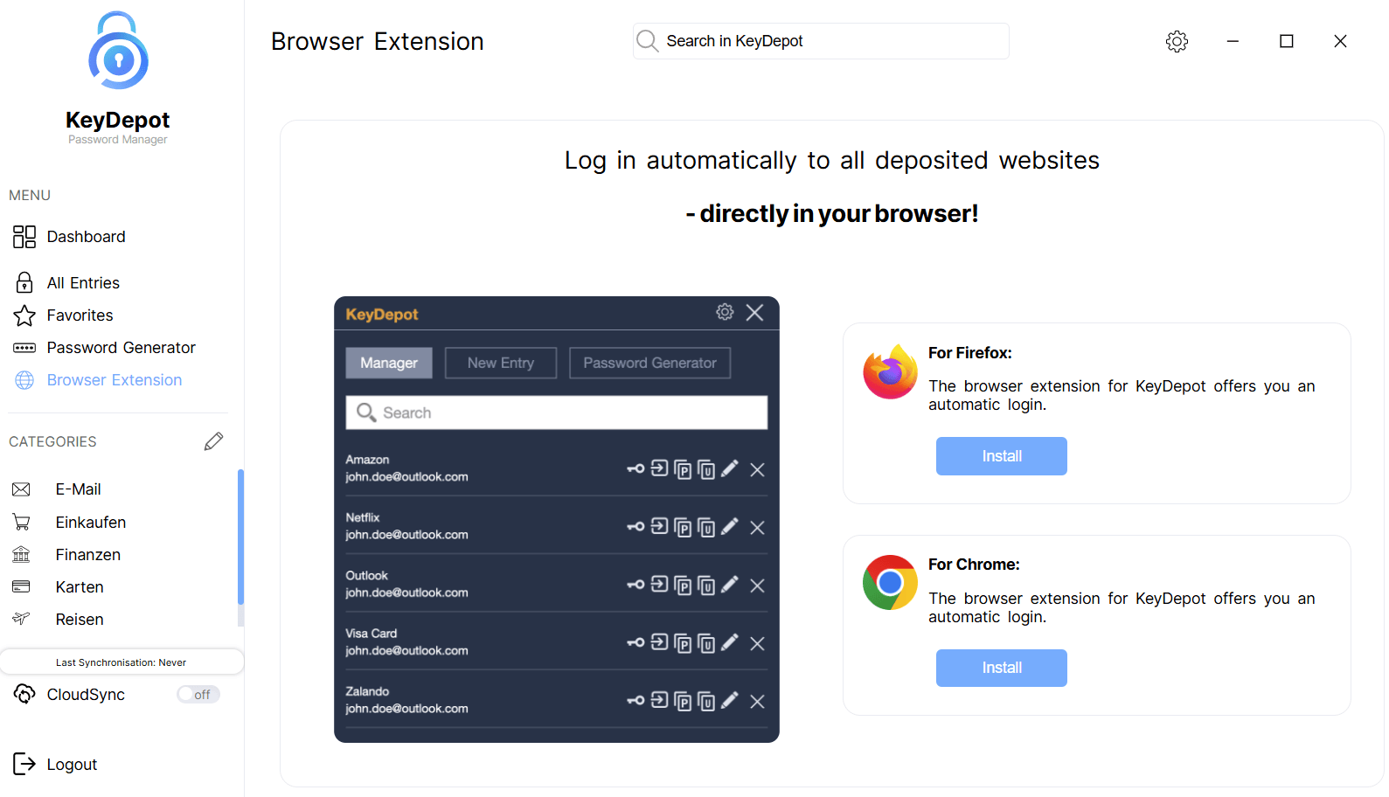Click copy username icon in the Visa Card row
This screenshot has height=797, width=1389.
[706, 643]
